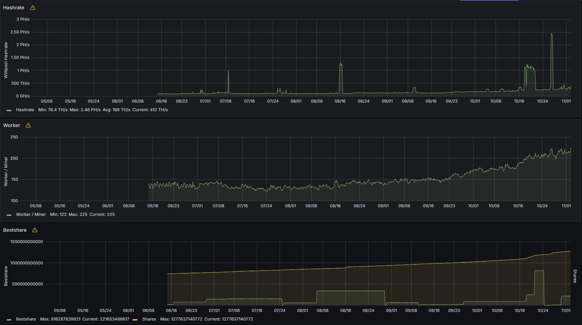Click the '05/08' date on Worker x-axis
The height and width of the screenshot is (325, 582).
(x=36, y=206)
